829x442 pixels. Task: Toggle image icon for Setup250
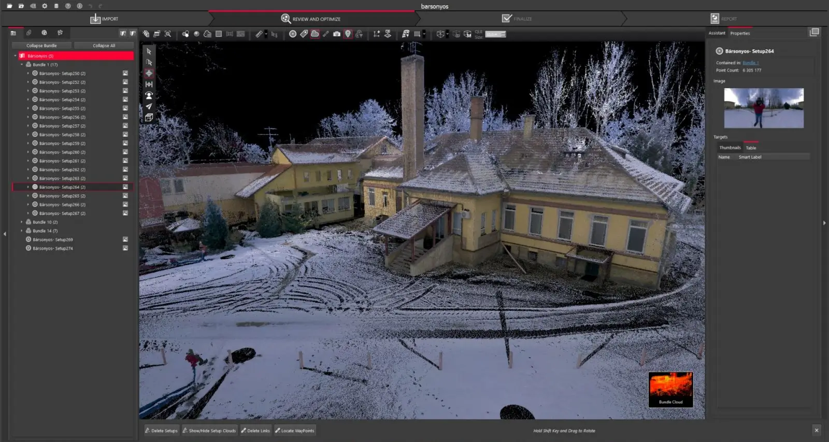click(x=125, y=74)
